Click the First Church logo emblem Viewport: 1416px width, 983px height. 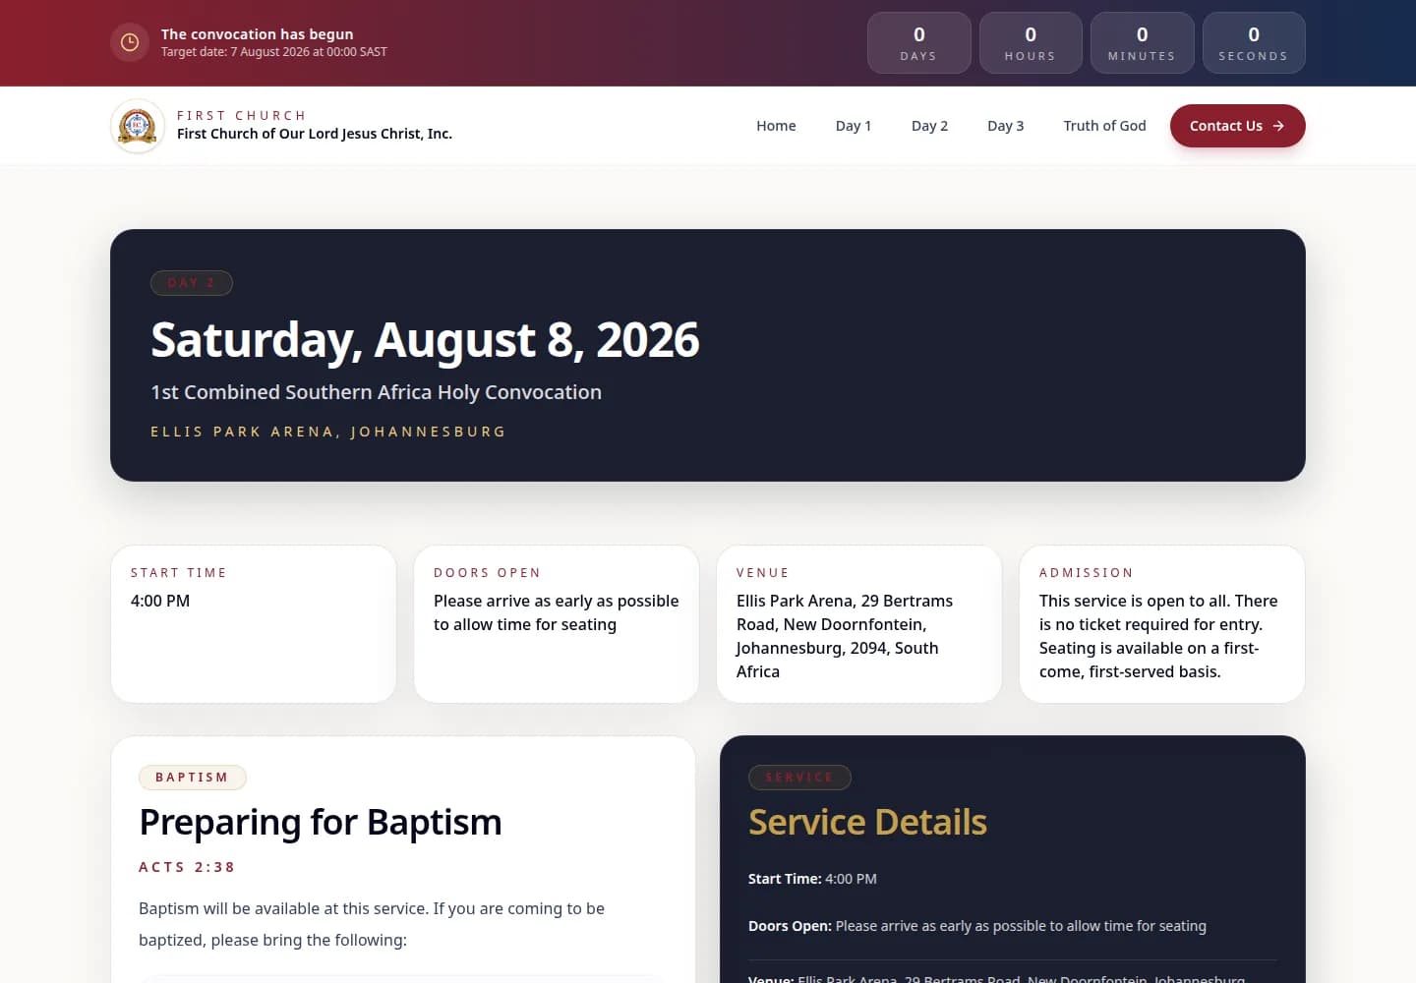click(138, 126)
